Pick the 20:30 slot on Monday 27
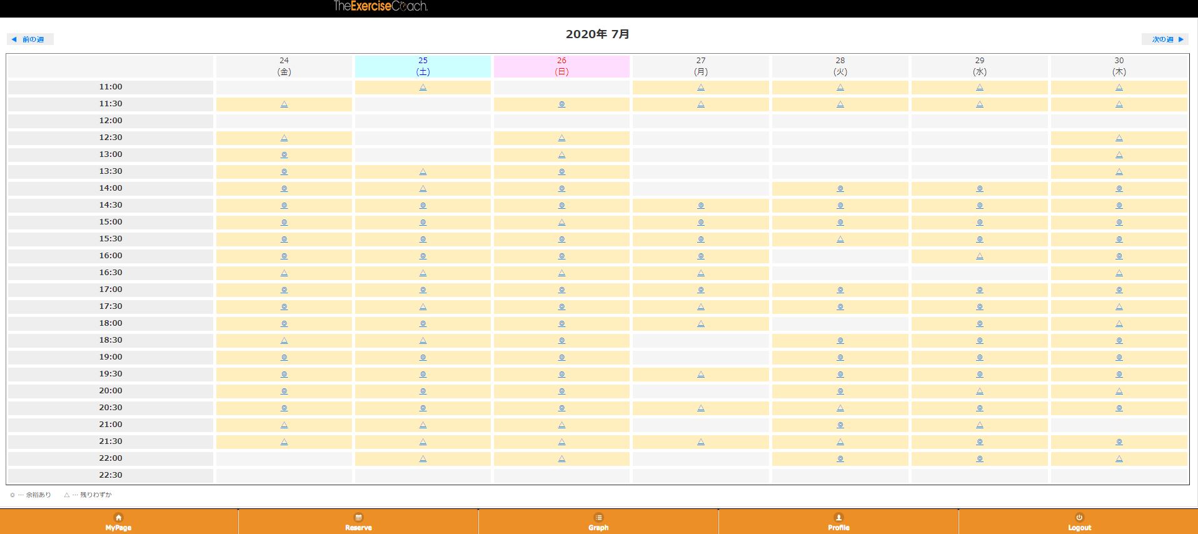This screenshot has width=1198, height=534. [x=701, y=408]
